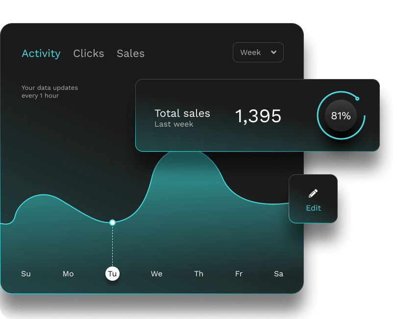Pick Fr on the day axis
The height and width of the screenshot is (319, 397).
tap(239, 274)
